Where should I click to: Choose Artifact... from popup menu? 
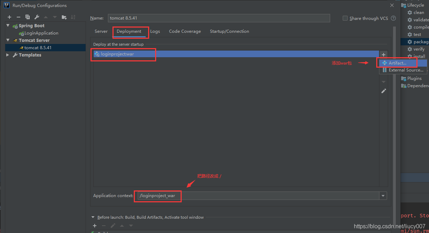point(403,63)
